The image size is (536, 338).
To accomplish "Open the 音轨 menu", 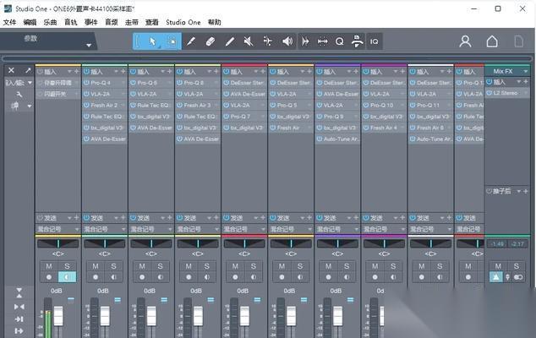I will (x=71, y=22).
